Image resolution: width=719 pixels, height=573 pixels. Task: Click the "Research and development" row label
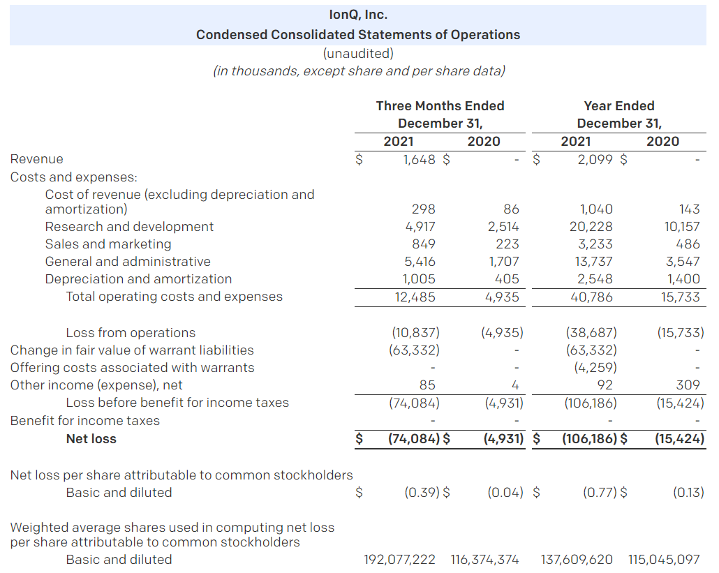pyautogui.click(x=129, y=226)
